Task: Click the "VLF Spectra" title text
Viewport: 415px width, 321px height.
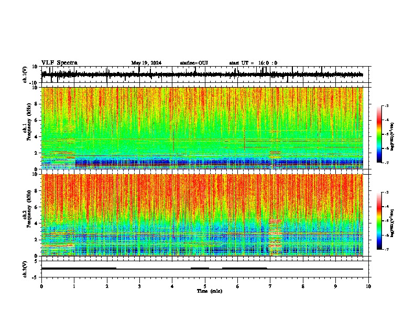Action: [x=59, y=63]
